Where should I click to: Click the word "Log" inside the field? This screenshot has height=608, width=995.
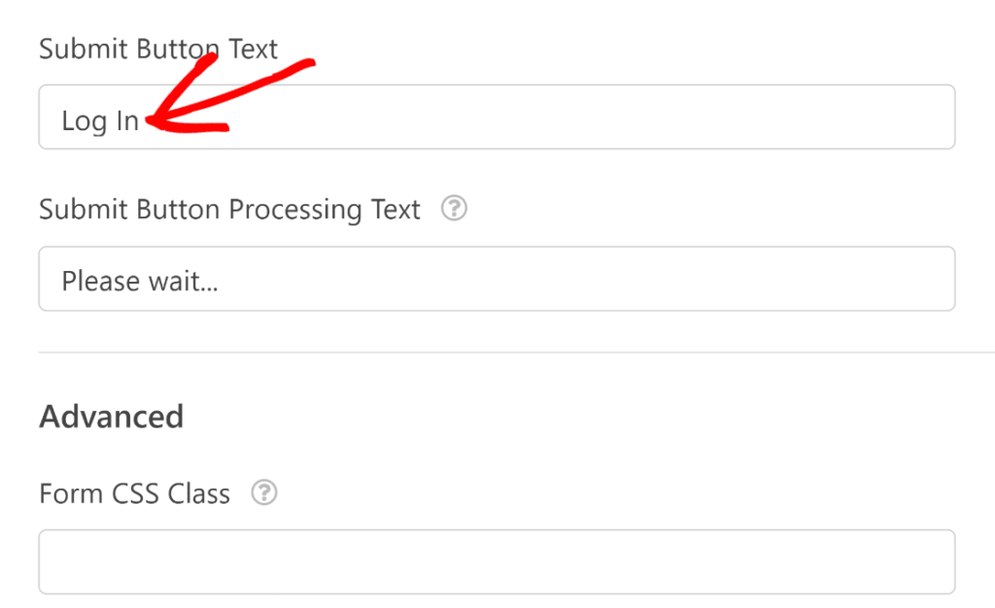tap(84, 122)
